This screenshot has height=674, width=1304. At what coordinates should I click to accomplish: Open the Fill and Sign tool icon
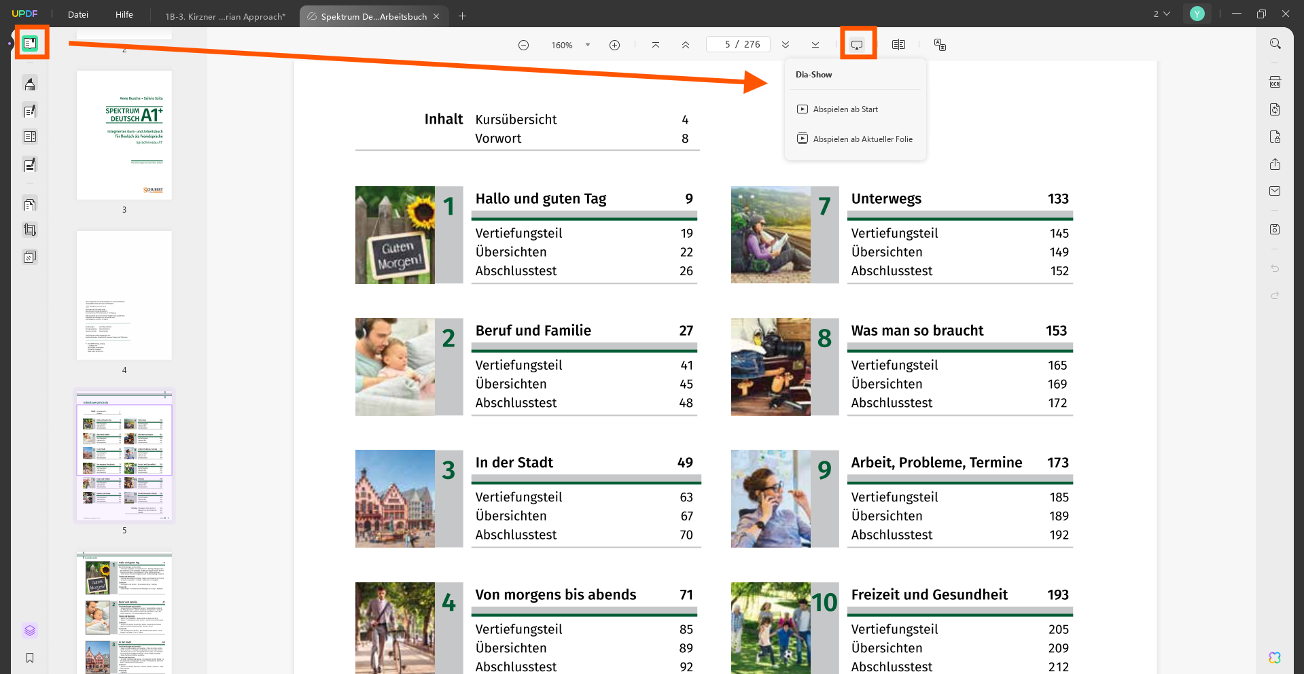coord(30,164)
